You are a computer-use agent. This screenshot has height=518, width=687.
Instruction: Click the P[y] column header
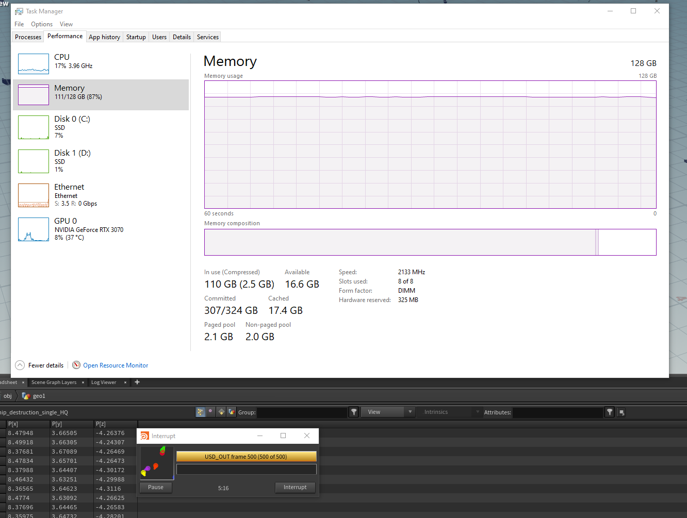72,424
